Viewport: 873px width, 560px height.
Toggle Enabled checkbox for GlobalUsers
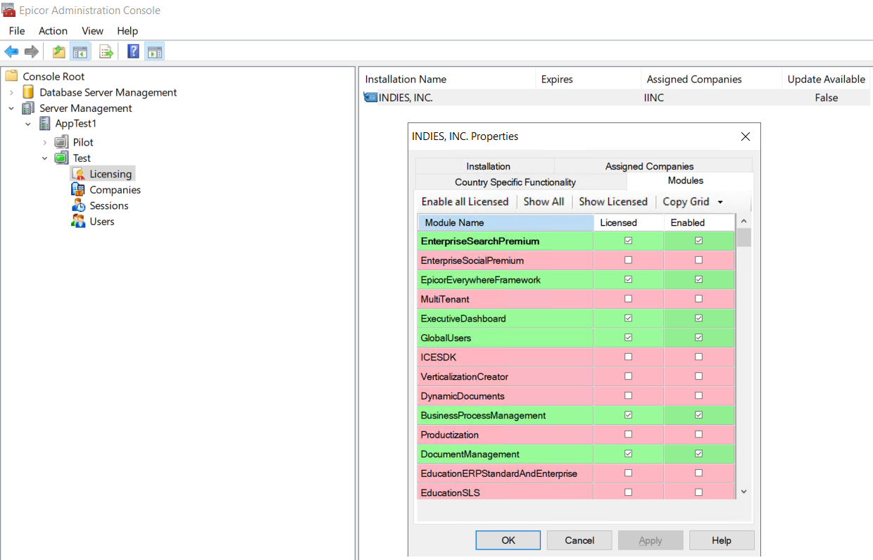698,338
